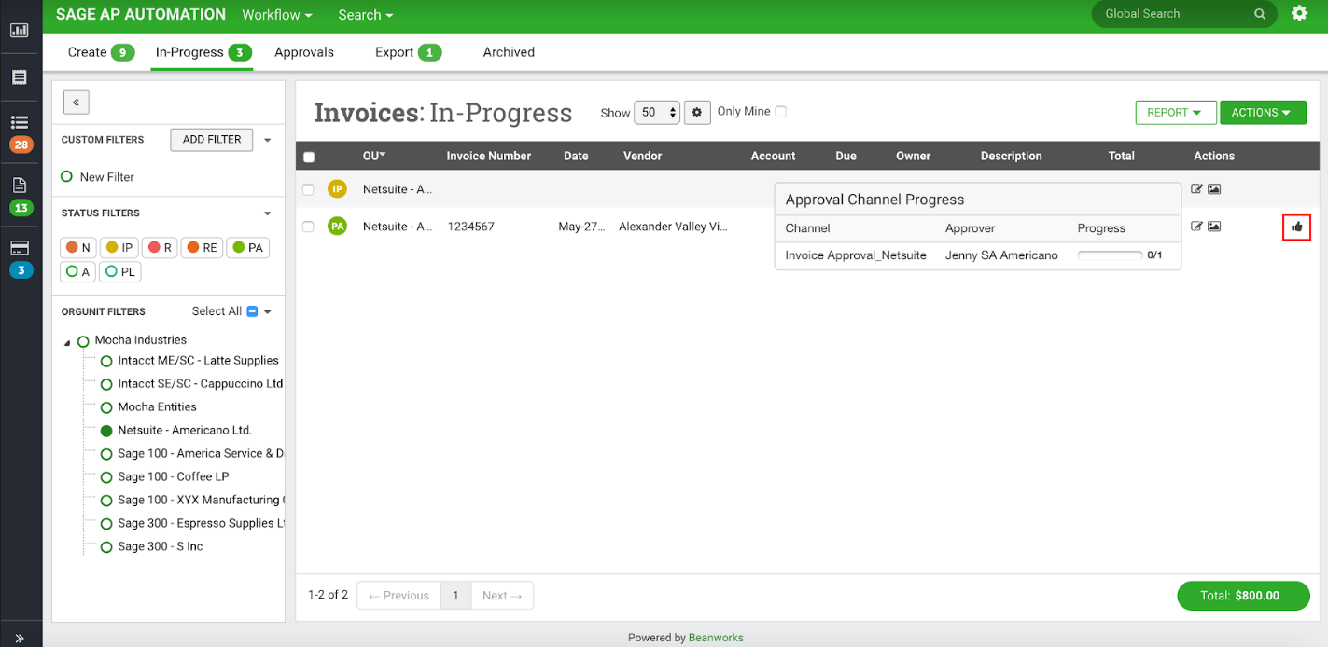Open the REPORT dropdown
1328x647 pixels.
[1176, 113]
